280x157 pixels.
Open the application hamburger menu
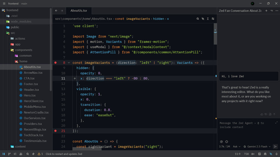tap(4, 4)
